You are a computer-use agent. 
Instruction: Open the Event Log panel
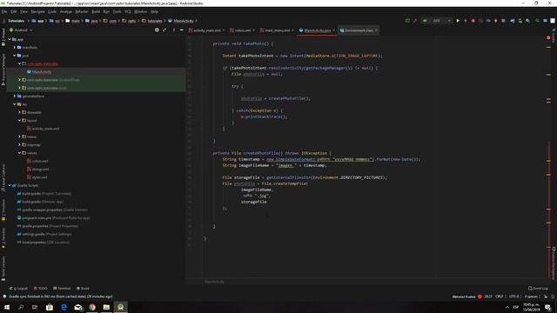(x=538, y=288)
